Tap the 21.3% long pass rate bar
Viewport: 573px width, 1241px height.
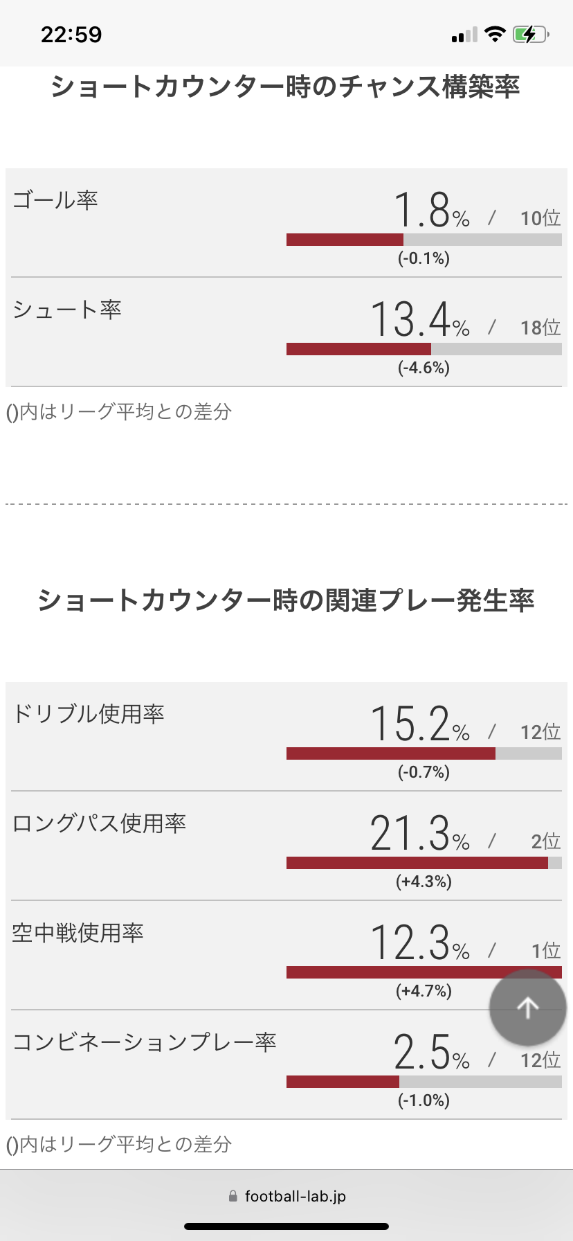[x=424, y=863]
